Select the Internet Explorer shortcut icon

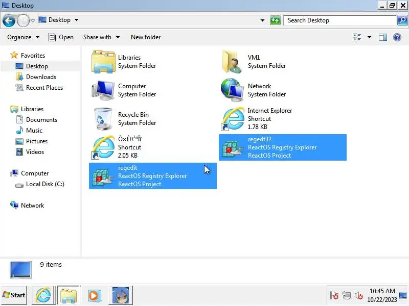(x=233, y=119)
